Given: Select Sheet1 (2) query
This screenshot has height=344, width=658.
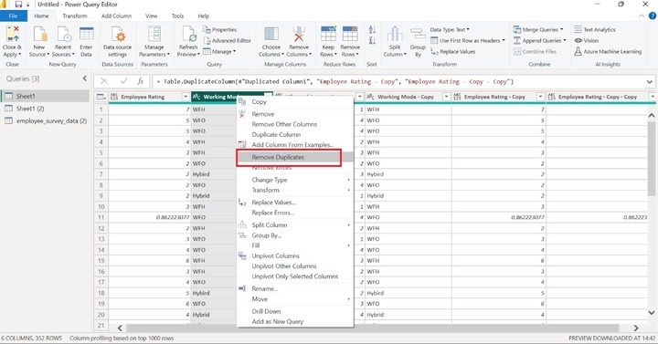Looking at the screenshot, I should coord(45,109).
